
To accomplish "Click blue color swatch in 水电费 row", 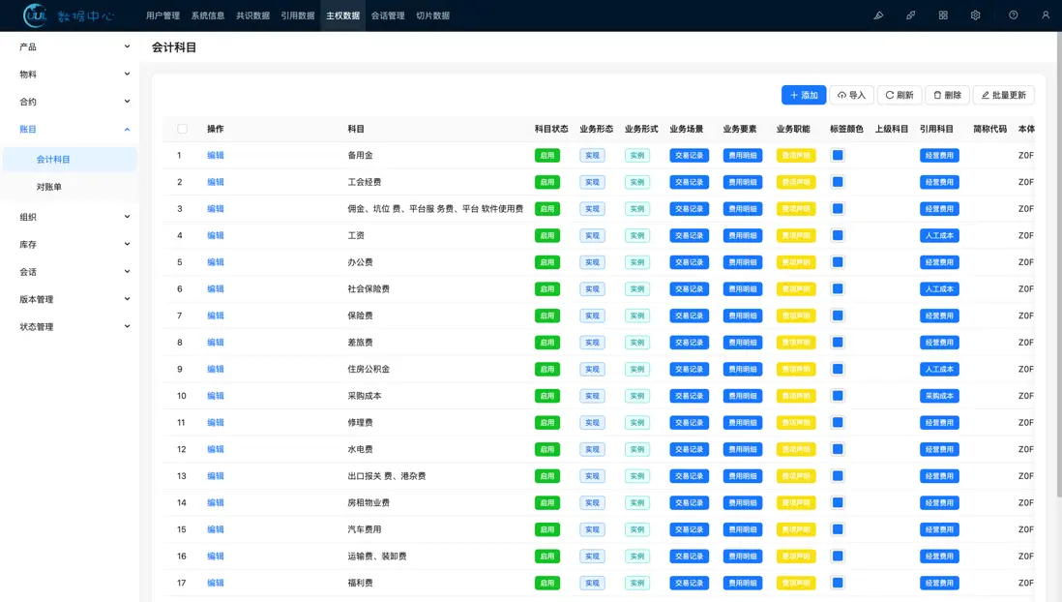I will click(838, 449).
